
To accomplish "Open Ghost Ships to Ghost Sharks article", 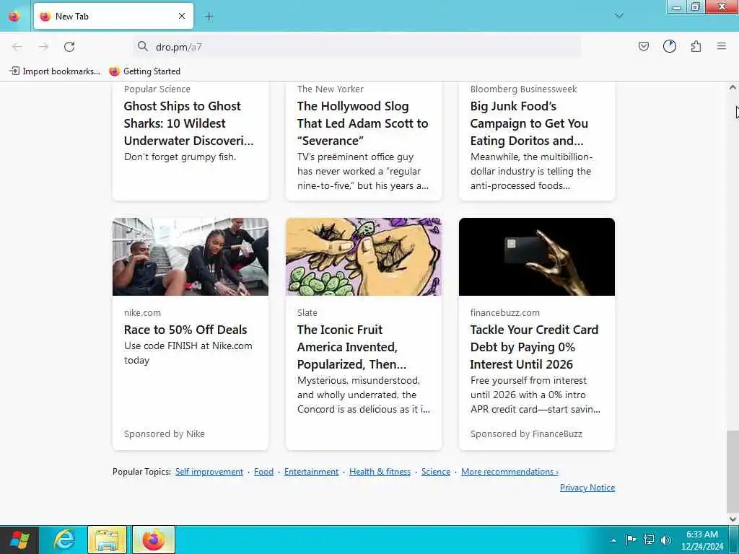I will pos(188,123).
